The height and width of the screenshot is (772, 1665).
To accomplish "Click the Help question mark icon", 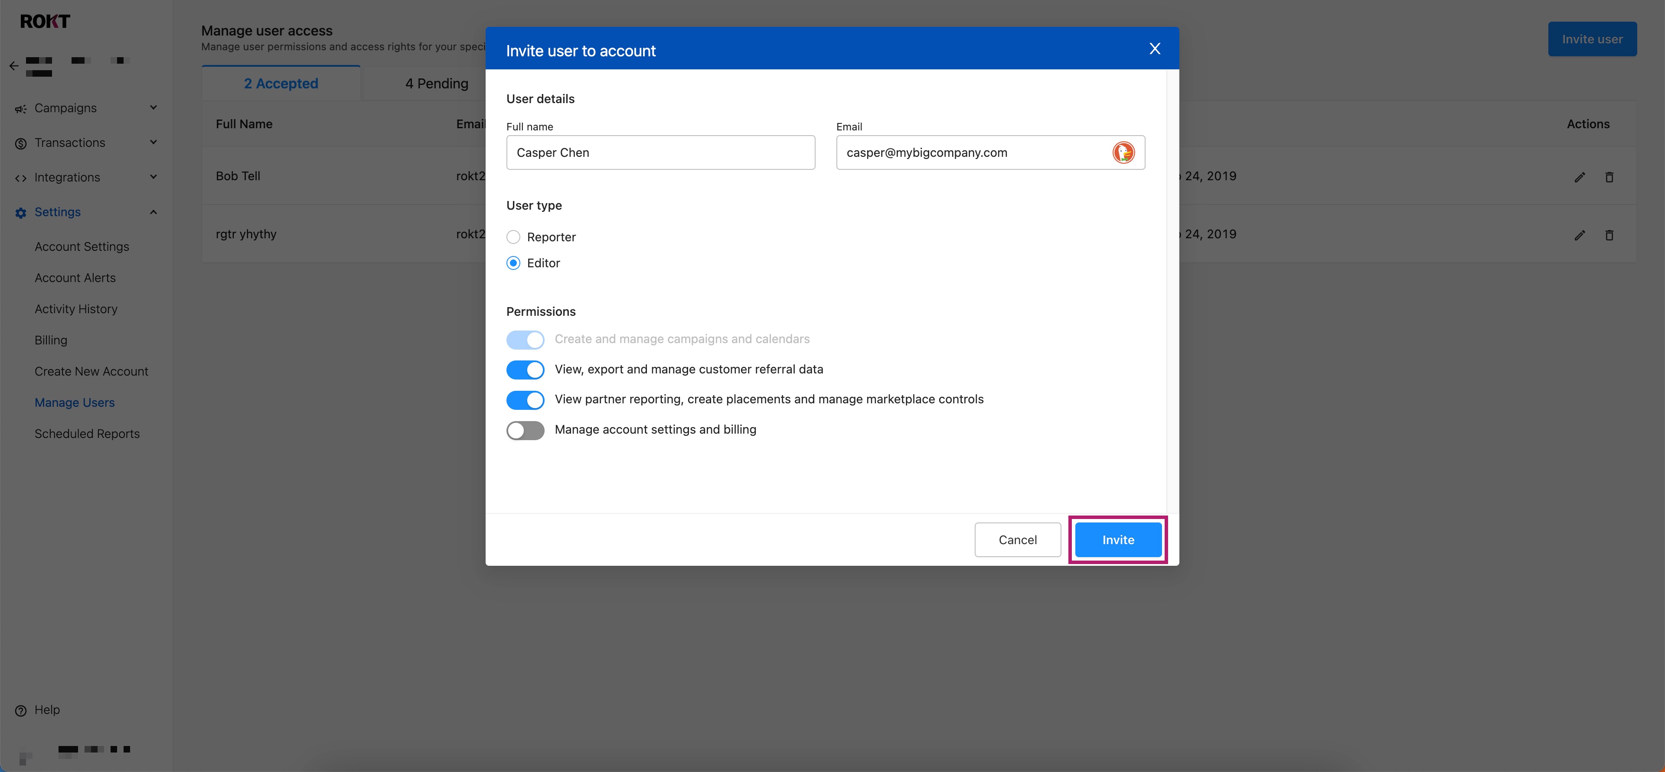I will coord(21,710).
